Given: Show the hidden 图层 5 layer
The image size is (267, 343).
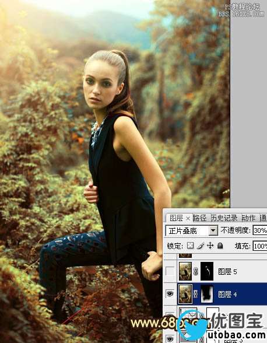Looking at the screenshot, I should point(170,271).
